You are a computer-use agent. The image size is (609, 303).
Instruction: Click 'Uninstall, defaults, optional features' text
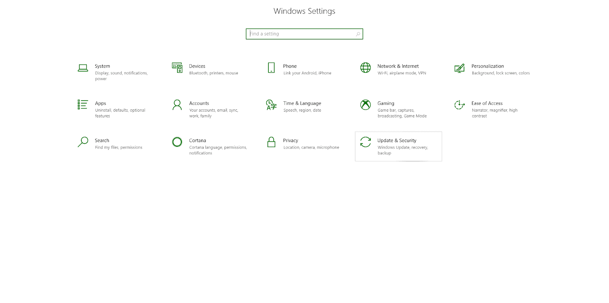click(120, 113)
